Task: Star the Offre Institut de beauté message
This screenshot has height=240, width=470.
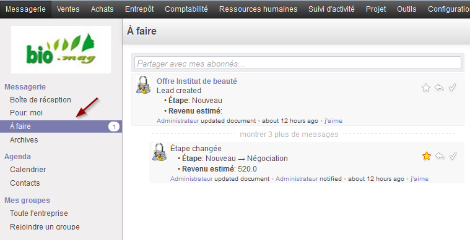Action: tap(426, 88)
